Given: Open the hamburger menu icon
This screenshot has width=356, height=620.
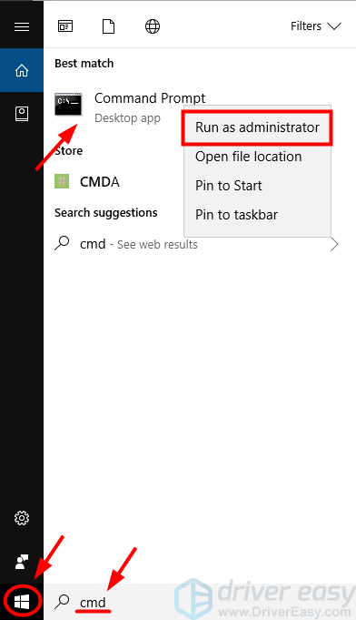Looking at the screenshot, I should point(22,26).
